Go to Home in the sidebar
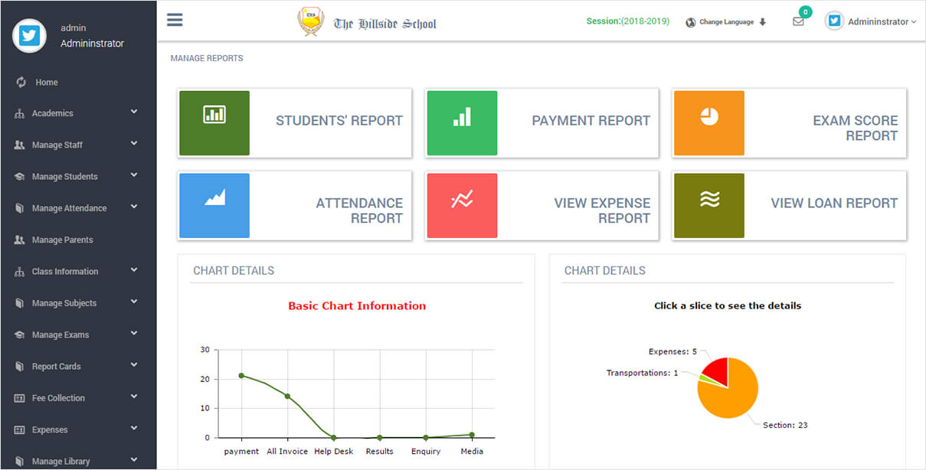 click(x=46, y=83)
